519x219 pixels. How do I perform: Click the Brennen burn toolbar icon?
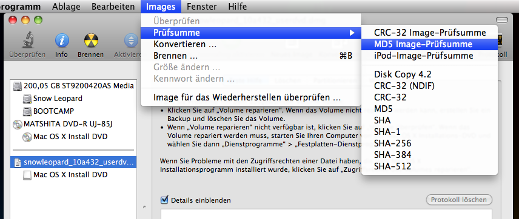pyautogui.click(x=91, y=41)
